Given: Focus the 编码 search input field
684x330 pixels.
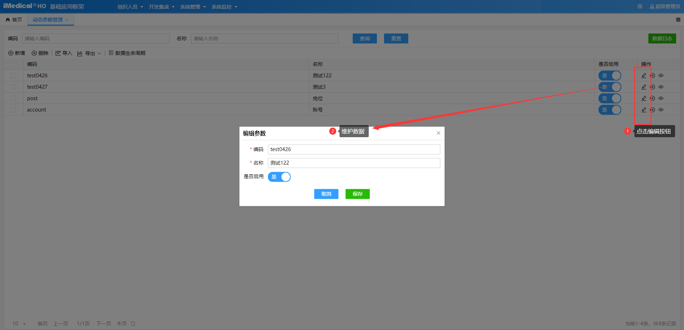Looking at the screenshot, I should [x=96, y=38].
